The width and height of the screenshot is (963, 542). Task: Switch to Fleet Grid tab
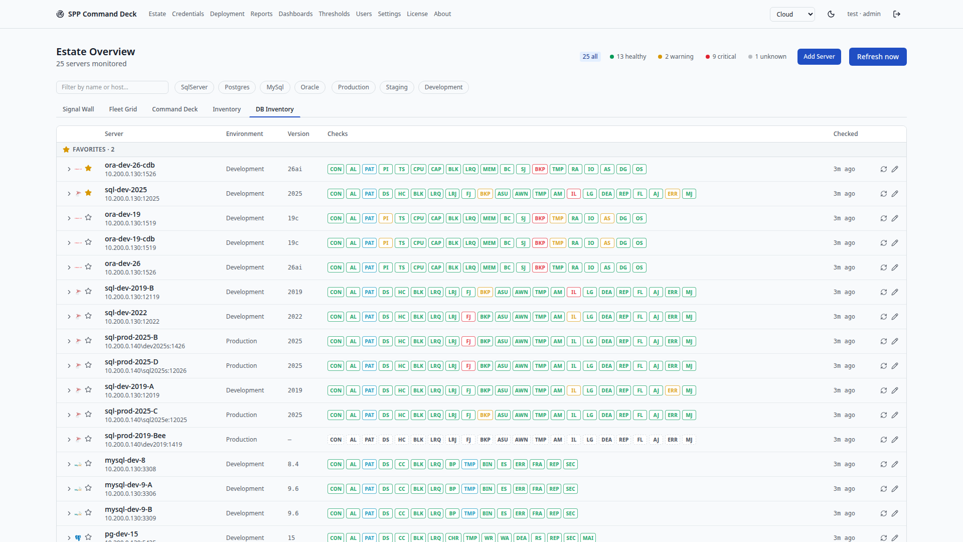click(x=123, y=109)
